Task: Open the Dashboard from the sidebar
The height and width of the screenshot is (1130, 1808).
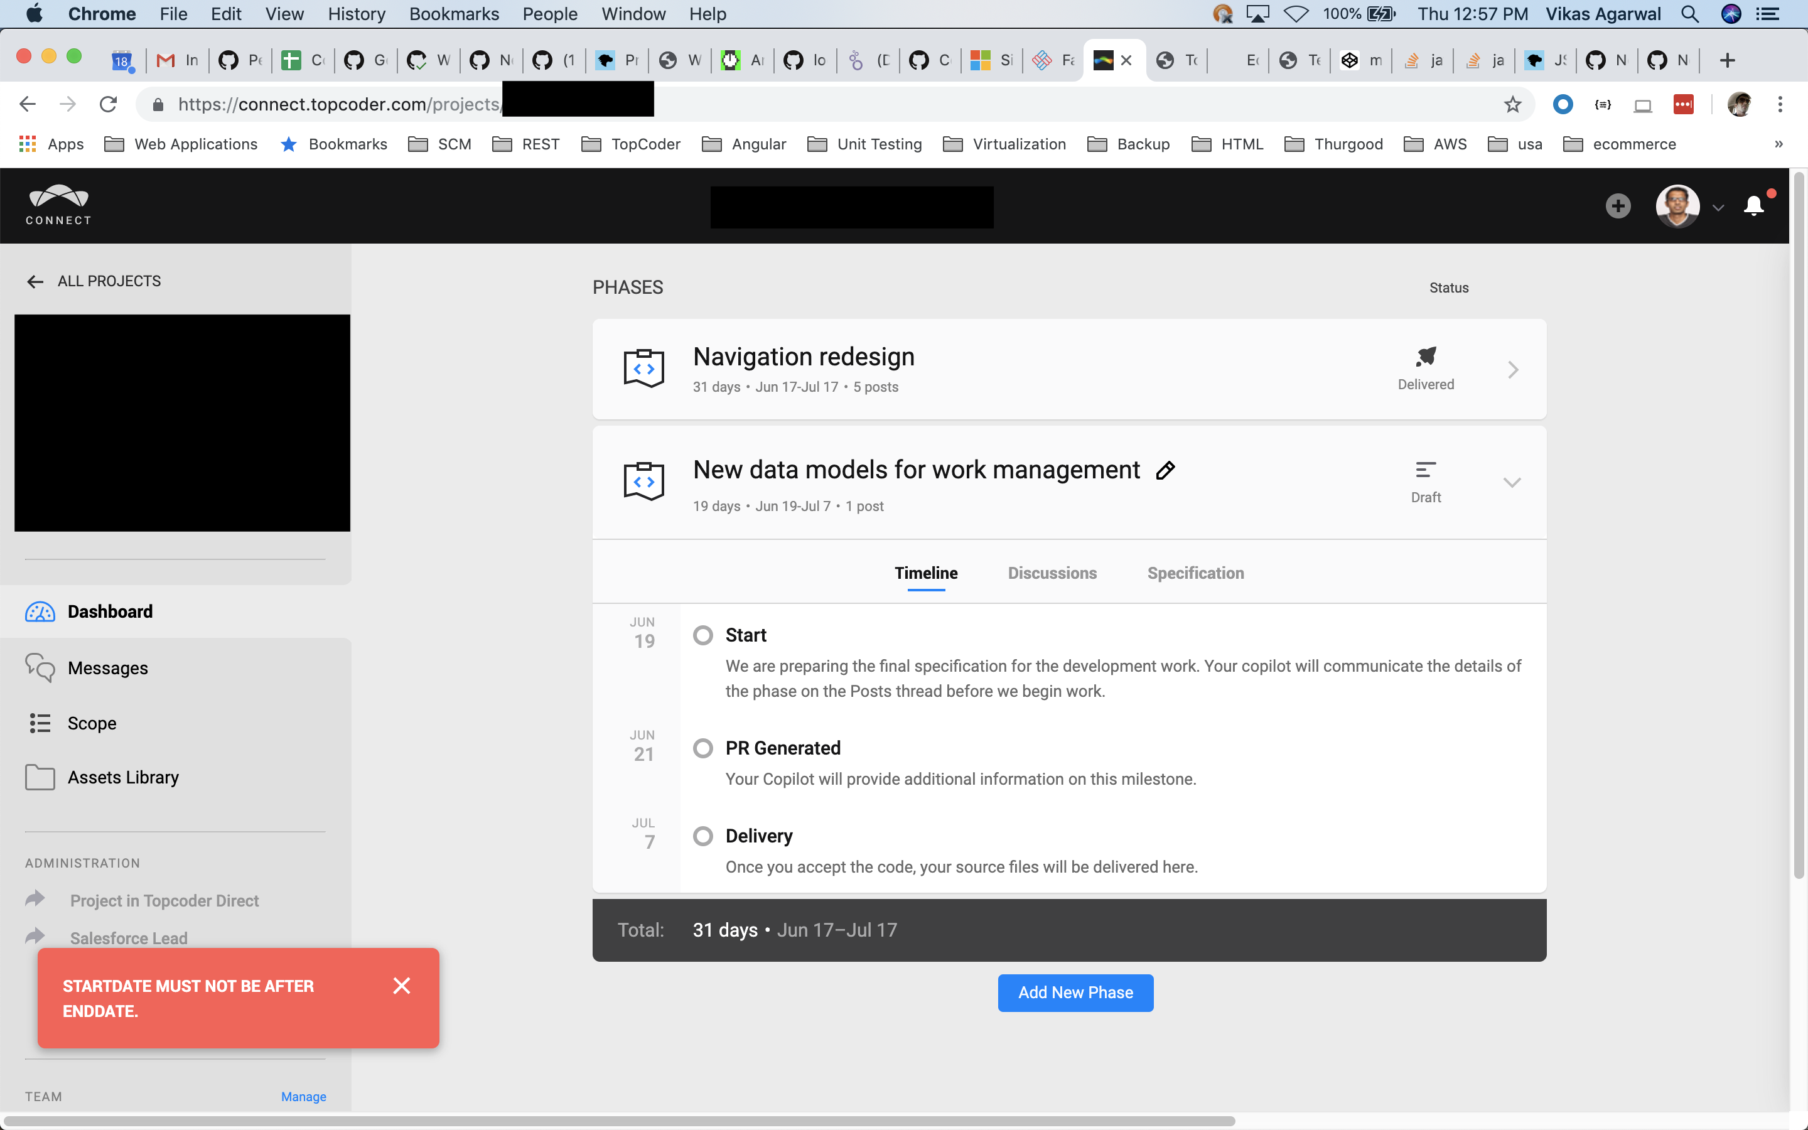Action: click(110, 611)
